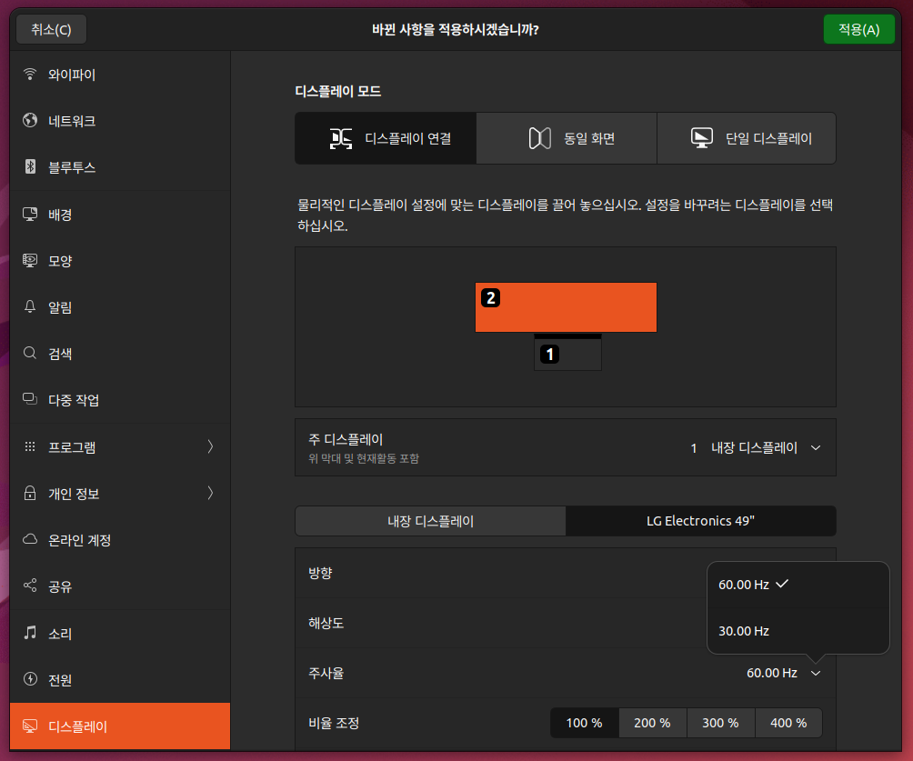Viewport: 913px width, 761px height.
Task: Switch to 내장 디스플레이 tab
Action: pyautogui.click(x=431, y=521)
